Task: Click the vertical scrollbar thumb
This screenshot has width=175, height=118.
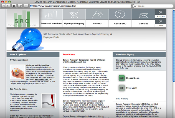Action: pos(174,46)
